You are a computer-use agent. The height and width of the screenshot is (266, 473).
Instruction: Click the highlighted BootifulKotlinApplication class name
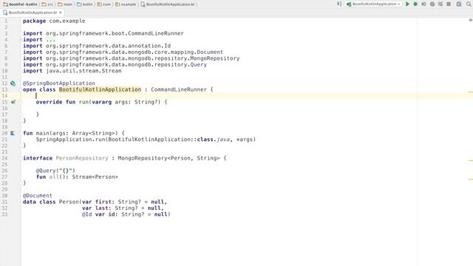pyautogui.click(x=101, y=89)
